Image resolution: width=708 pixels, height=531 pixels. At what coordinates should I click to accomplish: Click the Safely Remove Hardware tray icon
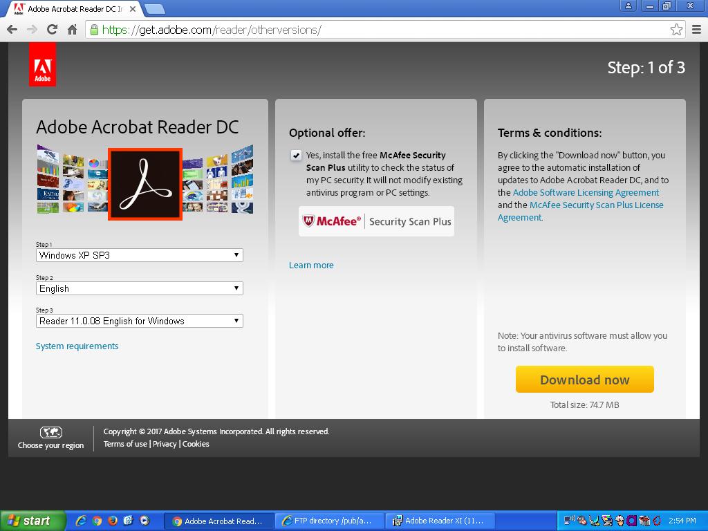click(x=594, y=521)
